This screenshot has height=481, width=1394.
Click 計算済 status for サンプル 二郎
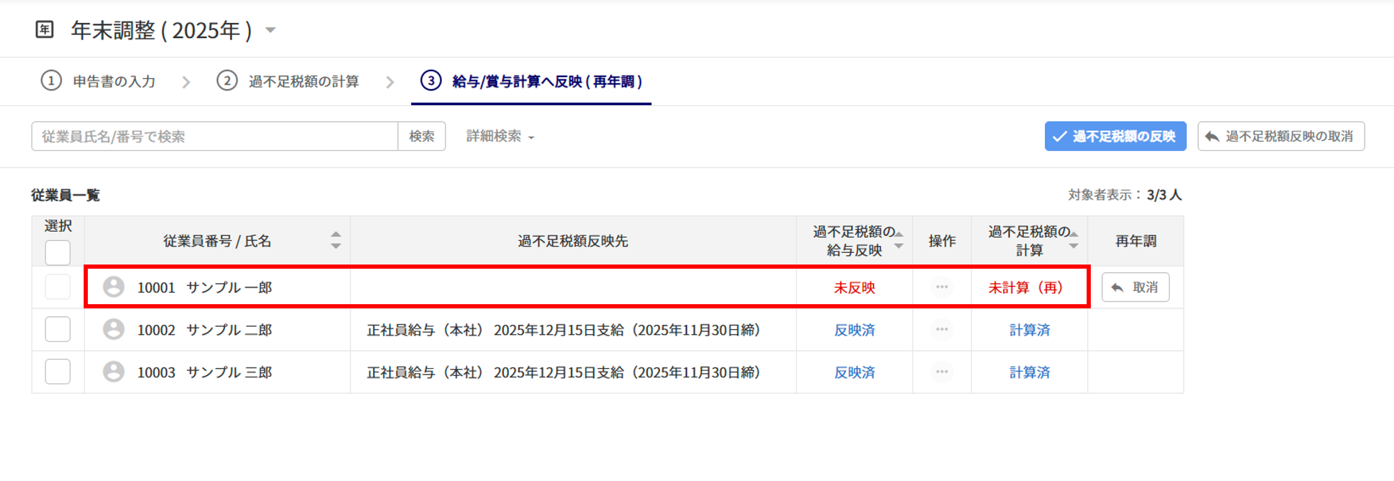coord(1029,330)
